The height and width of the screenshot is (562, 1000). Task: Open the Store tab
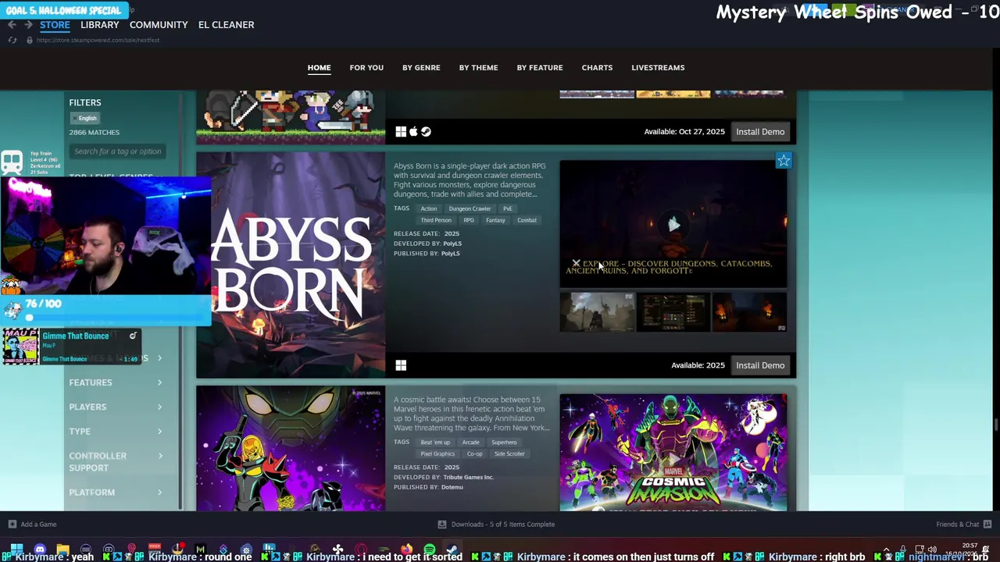click(x=55, y=25)
